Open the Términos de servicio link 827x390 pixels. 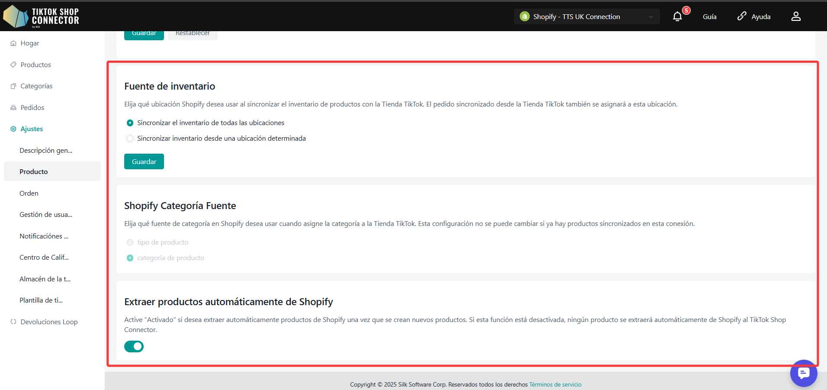(555, 384)
